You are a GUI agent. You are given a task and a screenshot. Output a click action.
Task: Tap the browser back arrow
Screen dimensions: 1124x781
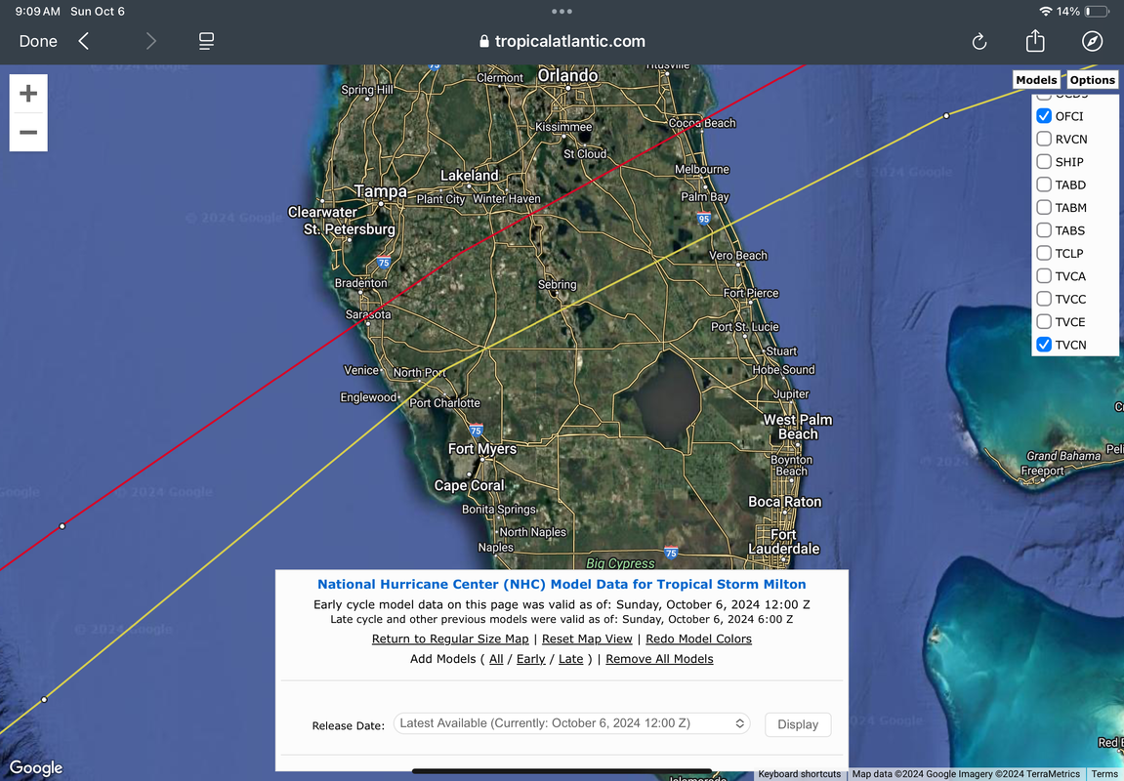point(84,42)
